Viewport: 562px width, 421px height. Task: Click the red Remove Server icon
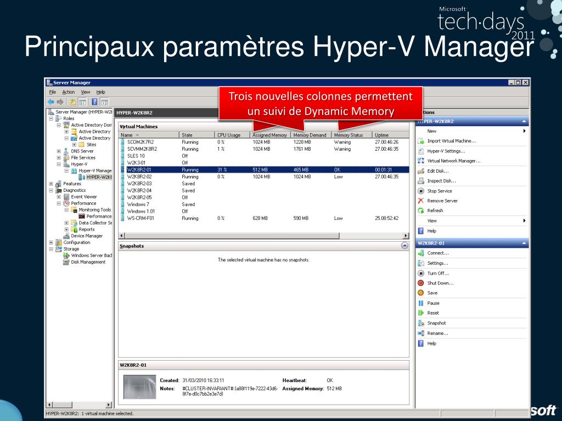[421, 201]
